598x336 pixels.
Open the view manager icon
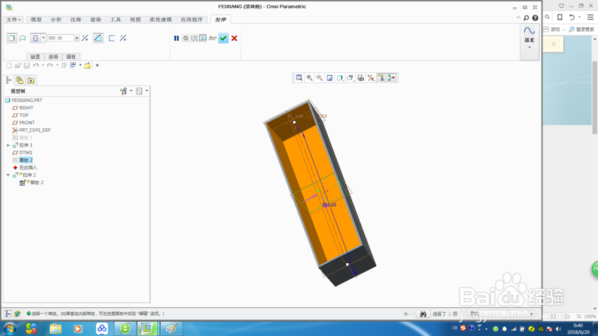tap(361, 78)
